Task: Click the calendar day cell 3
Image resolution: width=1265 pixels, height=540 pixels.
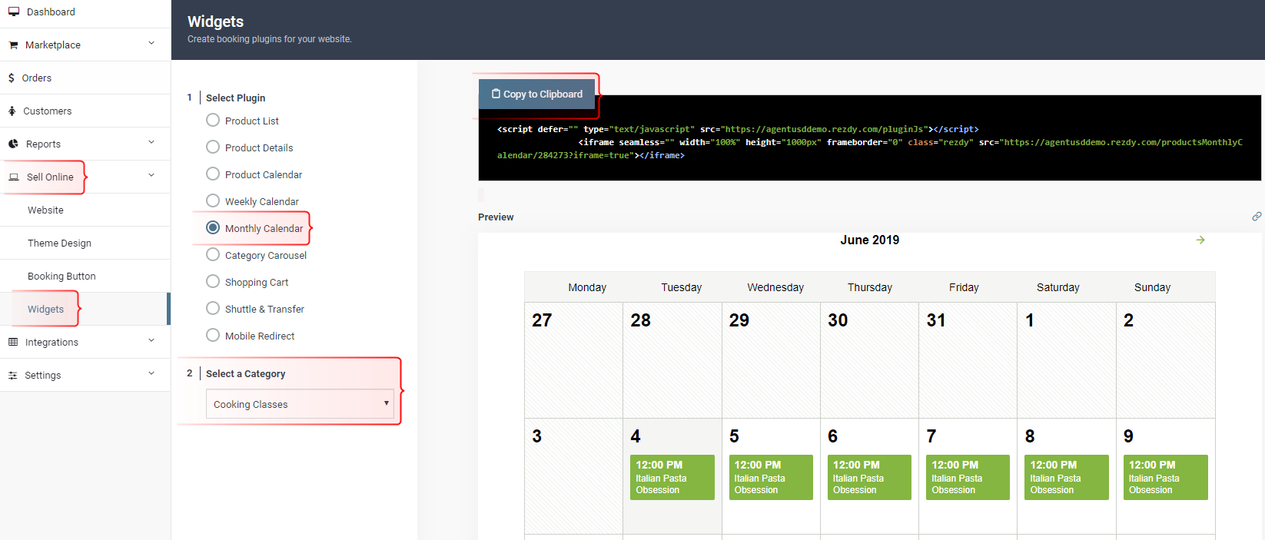Action: point(573,476)
